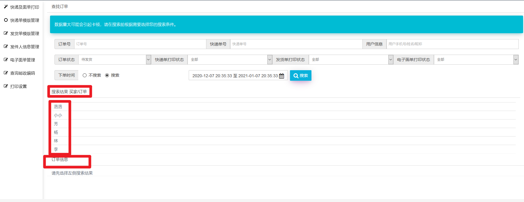
Task: Select buyer 芳 in search results
Action: coord(56,124)
